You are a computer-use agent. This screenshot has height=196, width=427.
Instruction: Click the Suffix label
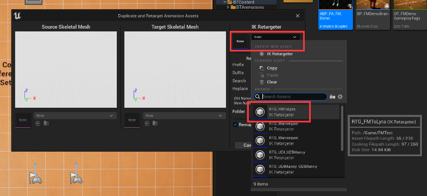[238, 73]
